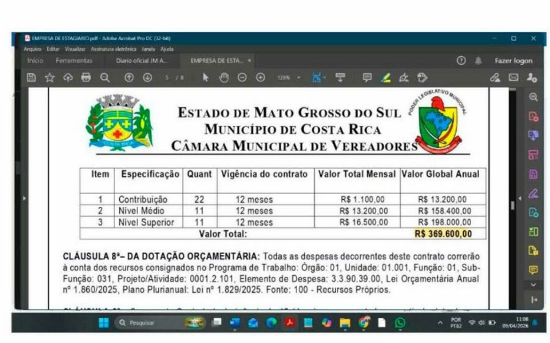Open the fit page options dropdown arrow
The image size is (550, 343).
(324, 78)
